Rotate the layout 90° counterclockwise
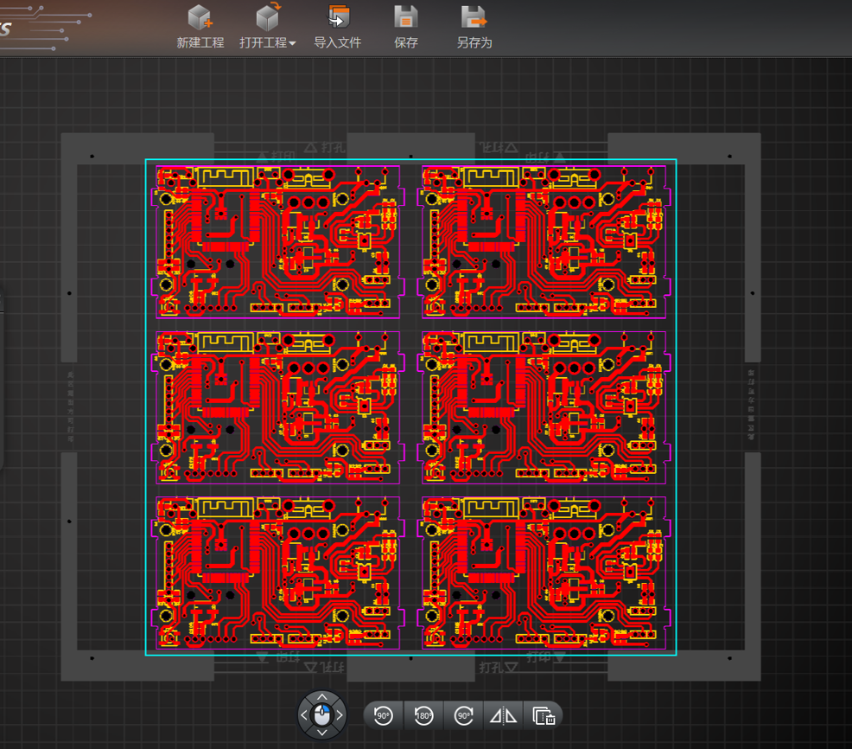 (x=384, y=715)
